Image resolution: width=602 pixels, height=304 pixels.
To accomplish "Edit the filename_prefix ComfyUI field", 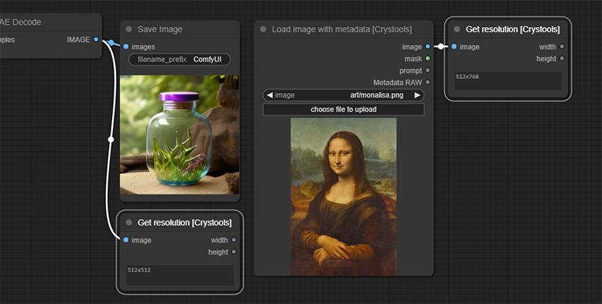I will click(179, 59).
